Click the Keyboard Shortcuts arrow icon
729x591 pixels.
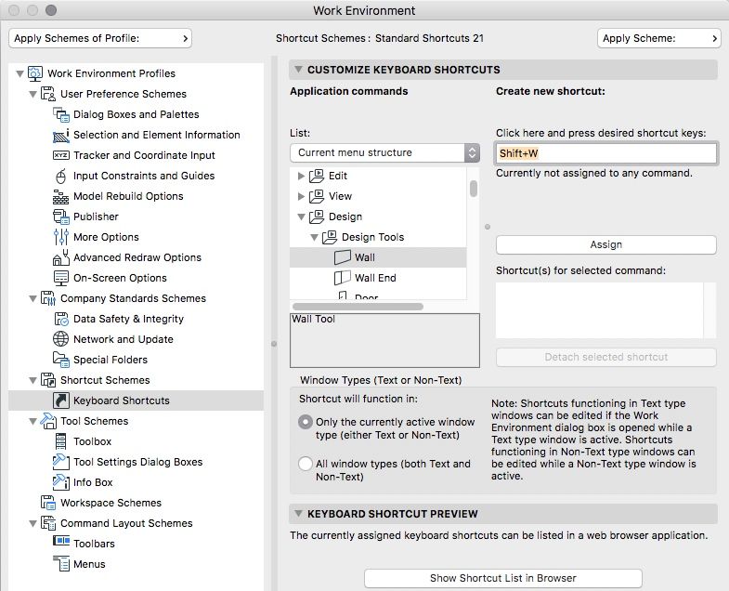coord(61,401)
